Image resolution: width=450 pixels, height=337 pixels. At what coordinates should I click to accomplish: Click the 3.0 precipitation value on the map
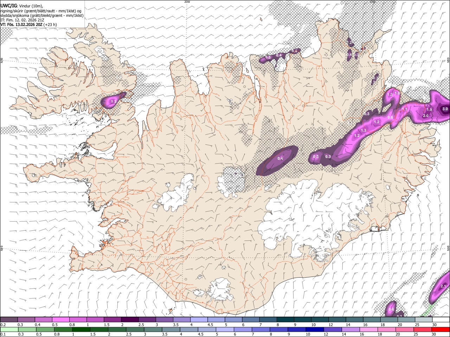coord(445,109)
